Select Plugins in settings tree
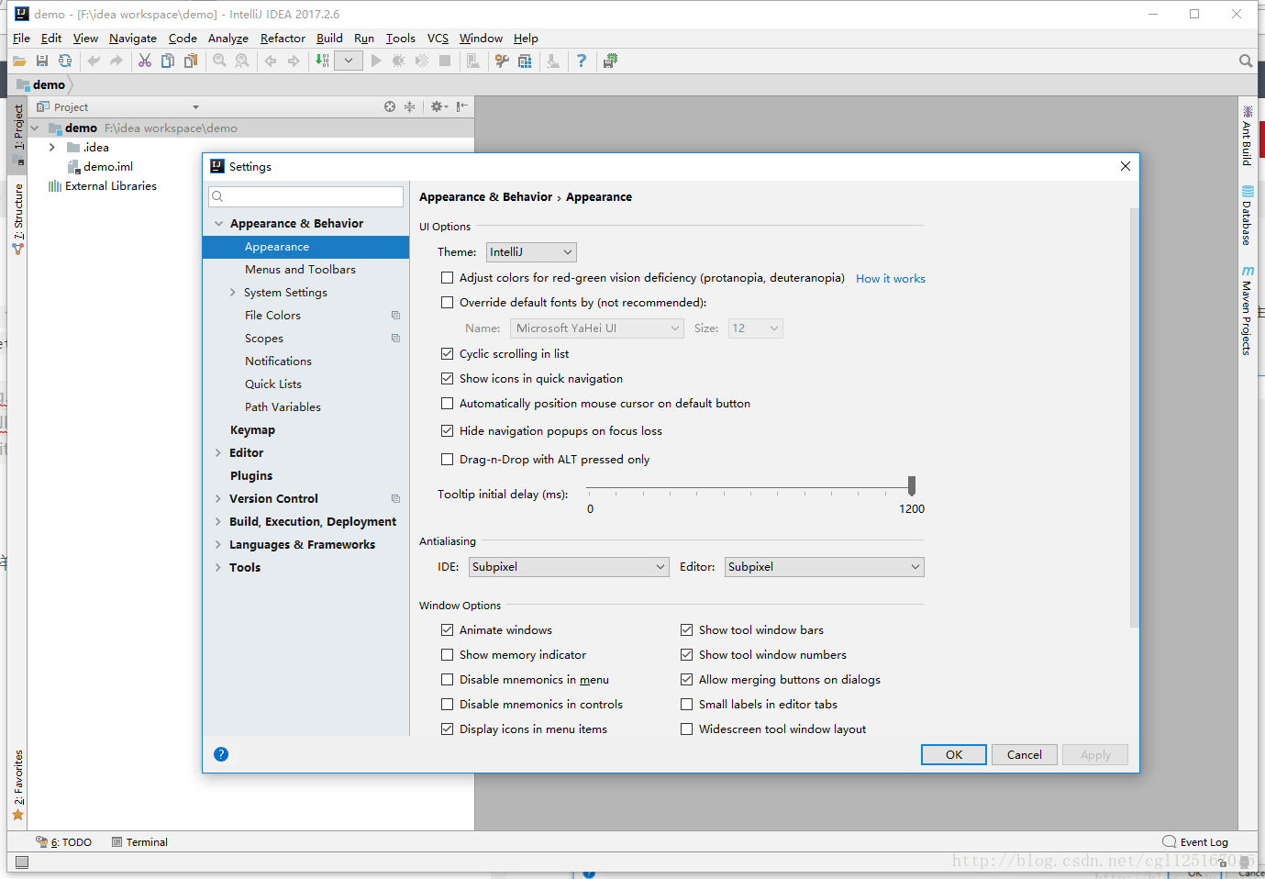Viewport: 1265px width, 879px height. coord(251,475)
